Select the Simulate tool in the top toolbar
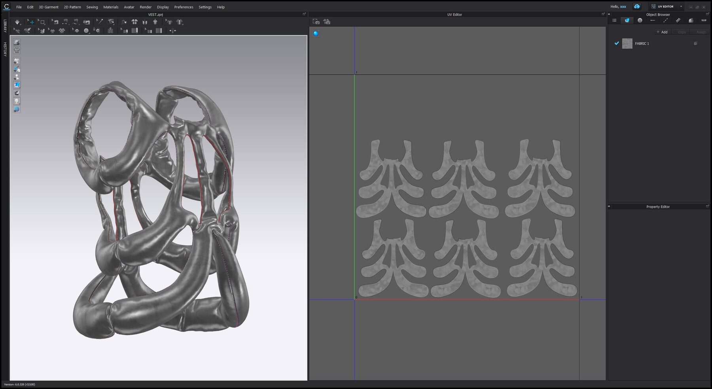The height and width of the screenshot is (389, 712). [x=17, y=22]
